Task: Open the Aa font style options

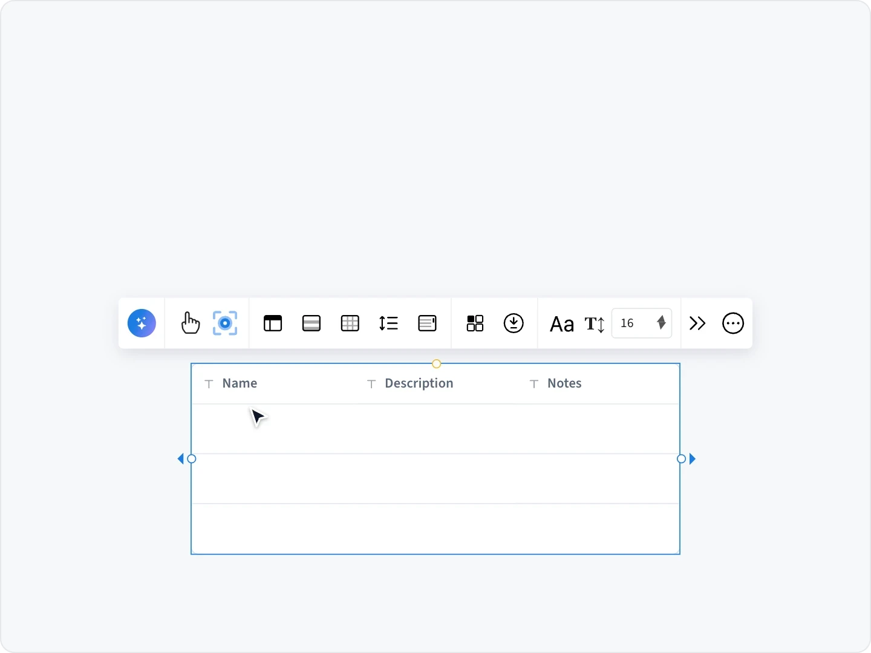Action: (561, 324)
